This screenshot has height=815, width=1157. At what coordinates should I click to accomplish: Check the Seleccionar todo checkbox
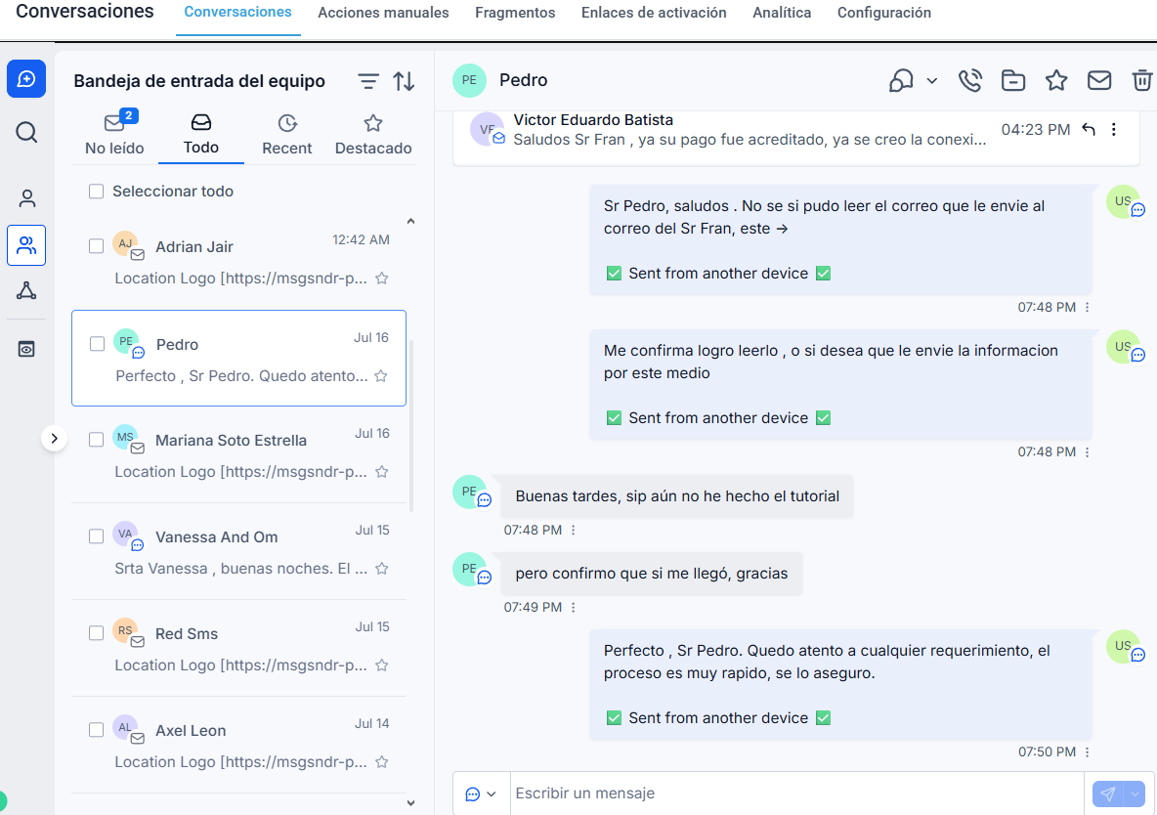point(96,192)
